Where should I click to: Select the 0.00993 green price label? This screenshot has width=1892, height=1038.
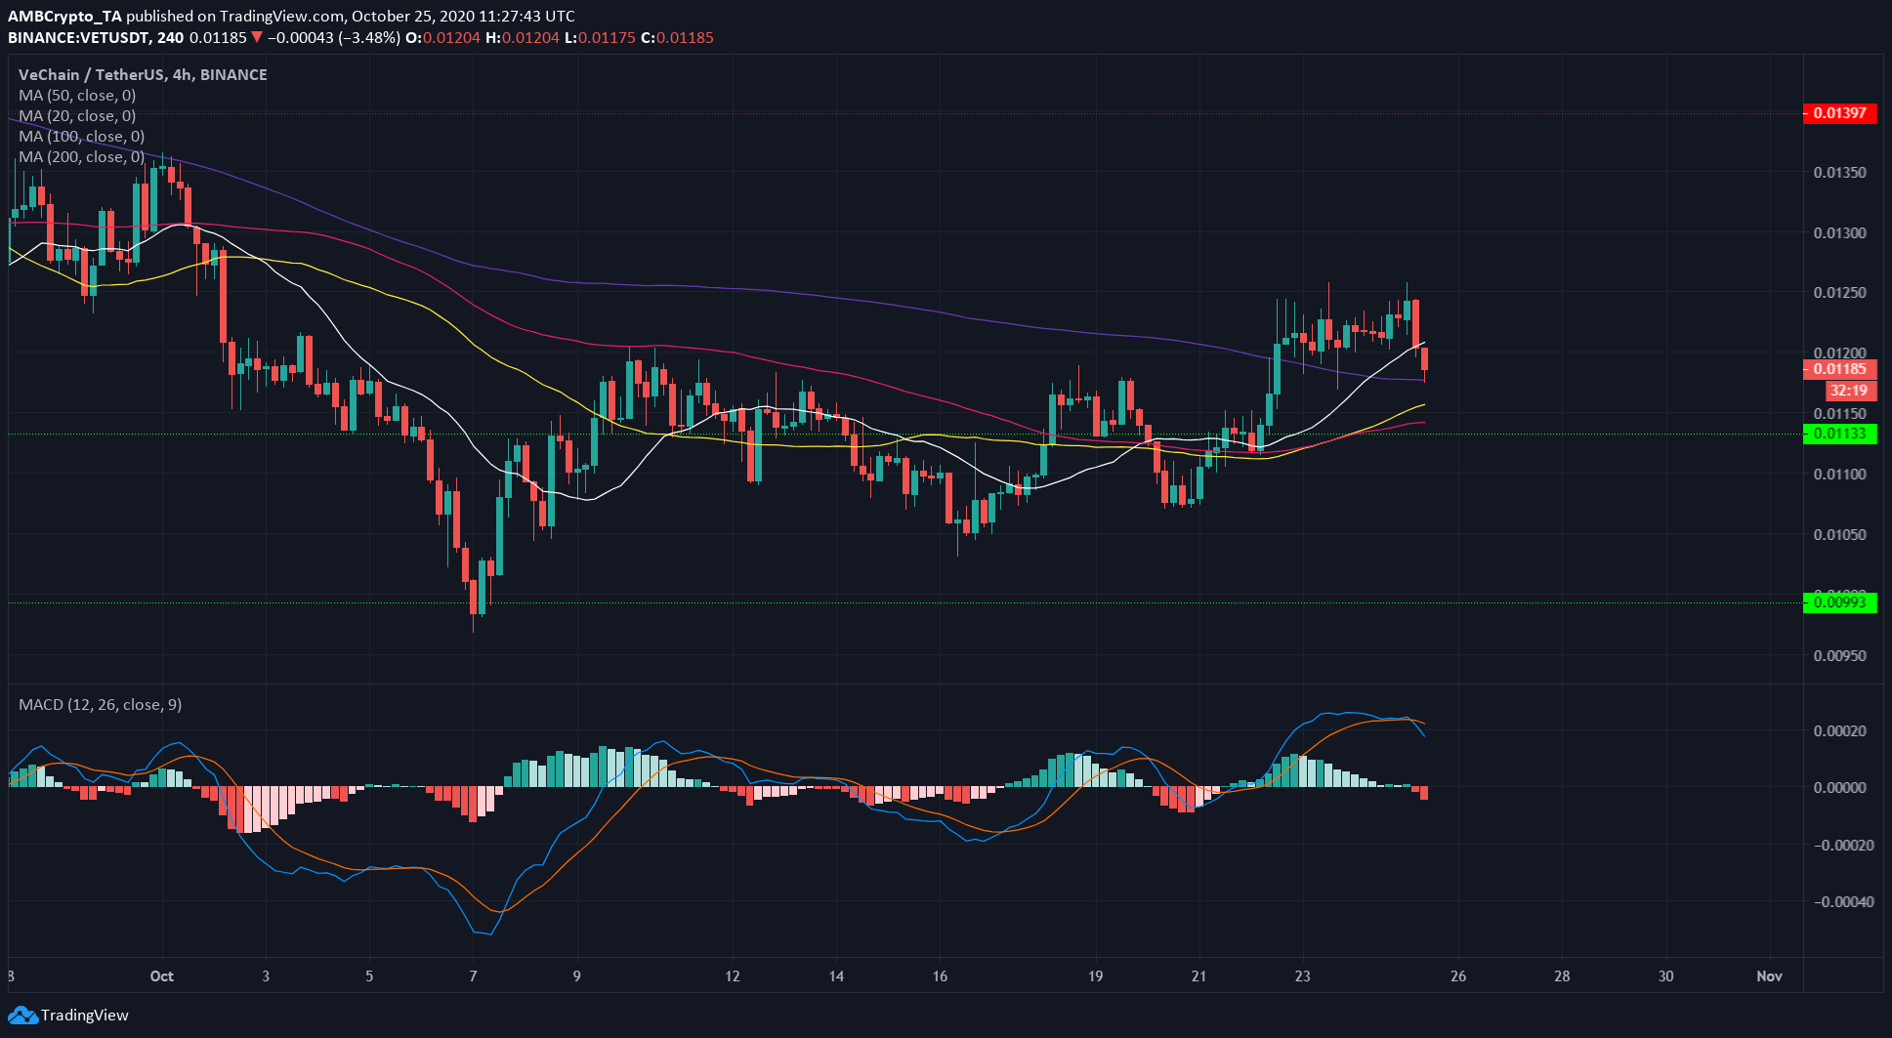point(1840,602)
